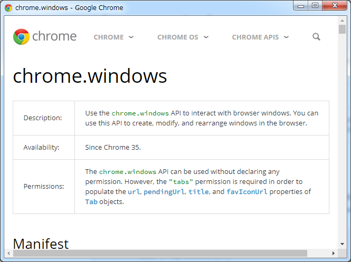This screenshot has height=262, width=351.
Task: Click the horizontal scrollbar right arrow
Action: click(x=334, y=253)
